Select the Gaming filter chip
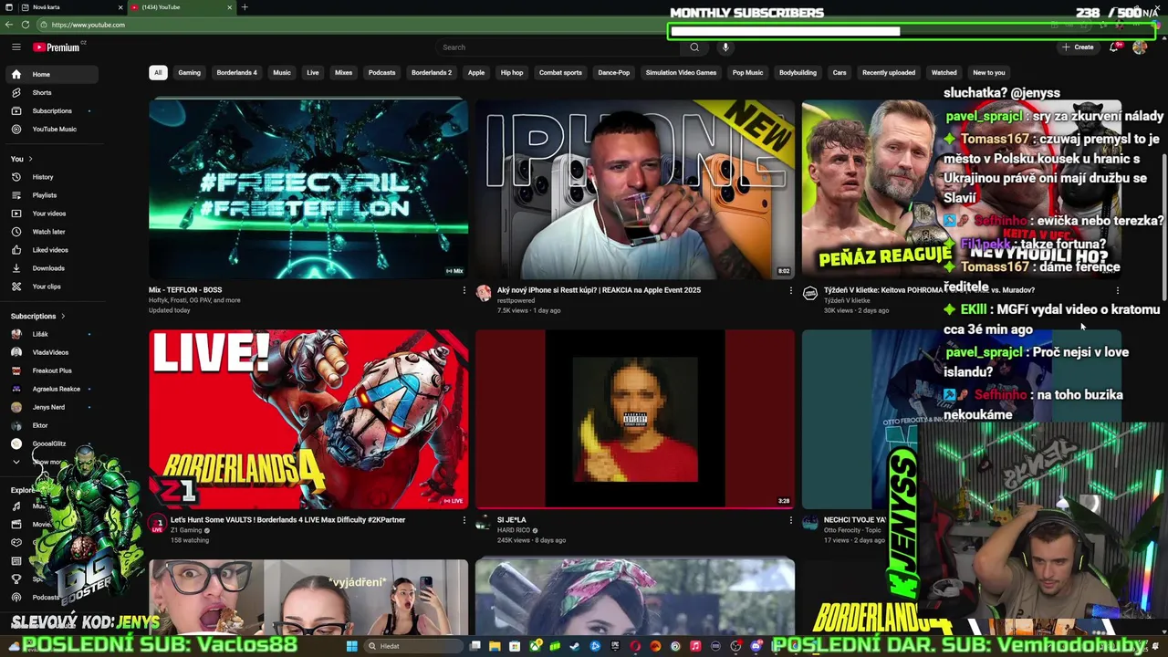This screenshot has height=657, width=1168. tap(190, 73)
